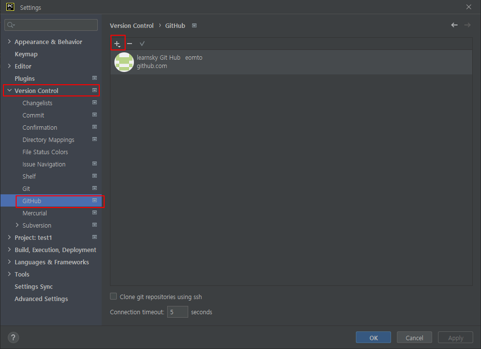Click the project icon on GitHub row
The height and width of the screenshot is (349, 481).
pyautogui.click(x=94, y=200)
